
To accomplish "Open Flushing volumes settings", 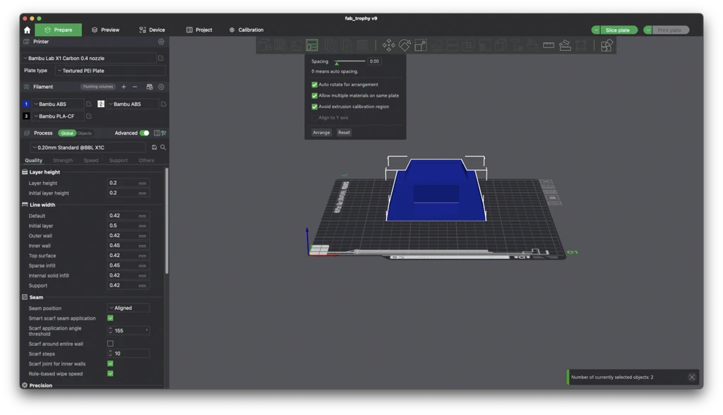I will click(x=97, y=87).
